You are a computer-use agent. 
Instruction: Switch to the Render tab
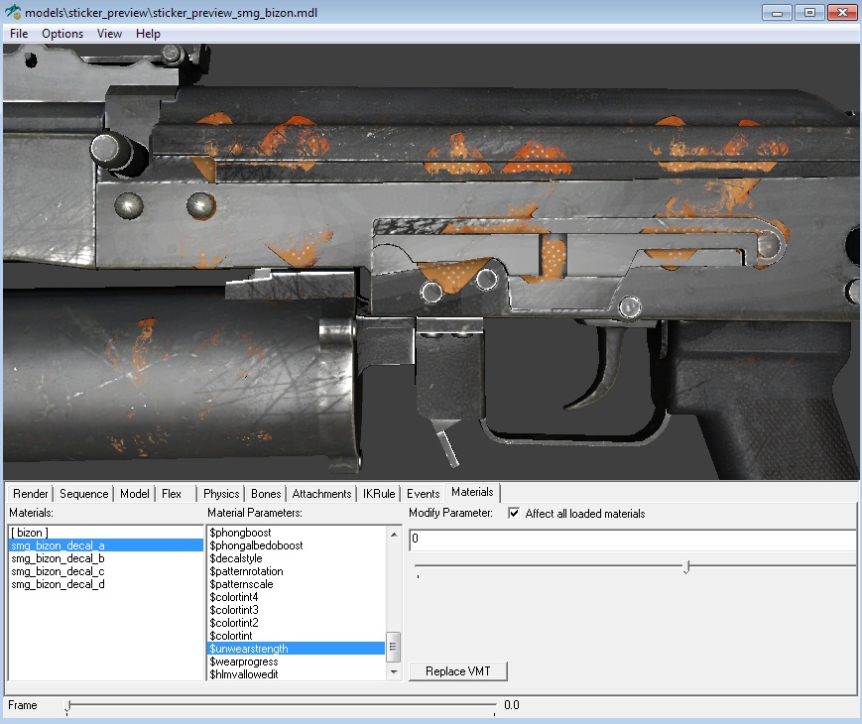pos(31,494)
